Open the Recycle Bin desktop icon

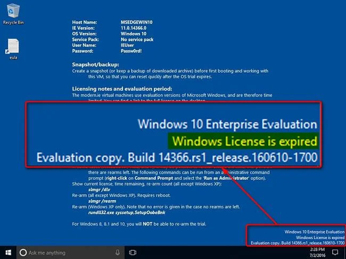pyautogui.click(x=13, y=14)
